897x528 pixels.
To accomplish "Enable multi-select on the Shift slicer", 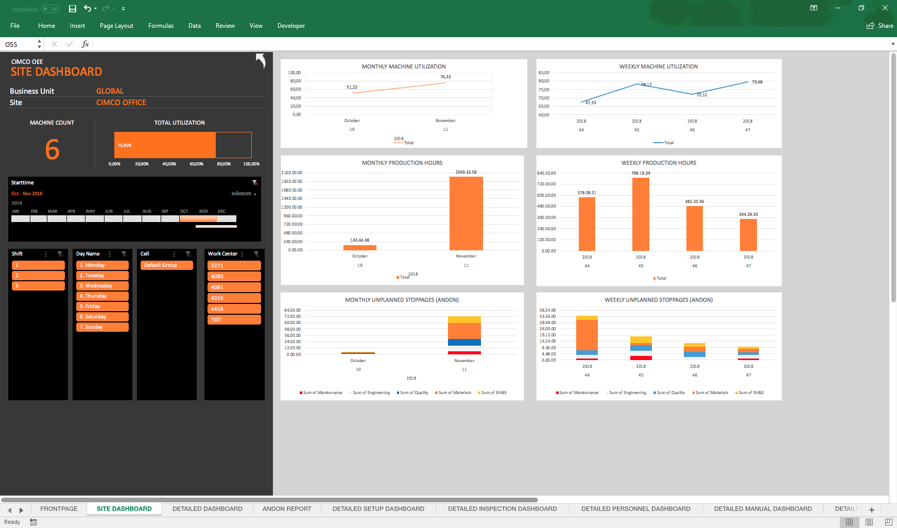I will pyautogui.click(x=46, y=254).
